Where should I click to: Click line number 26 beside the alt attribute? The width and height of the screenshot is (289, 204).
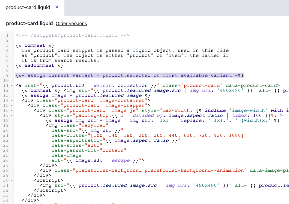pyautogui.click(x=6, y=160)
